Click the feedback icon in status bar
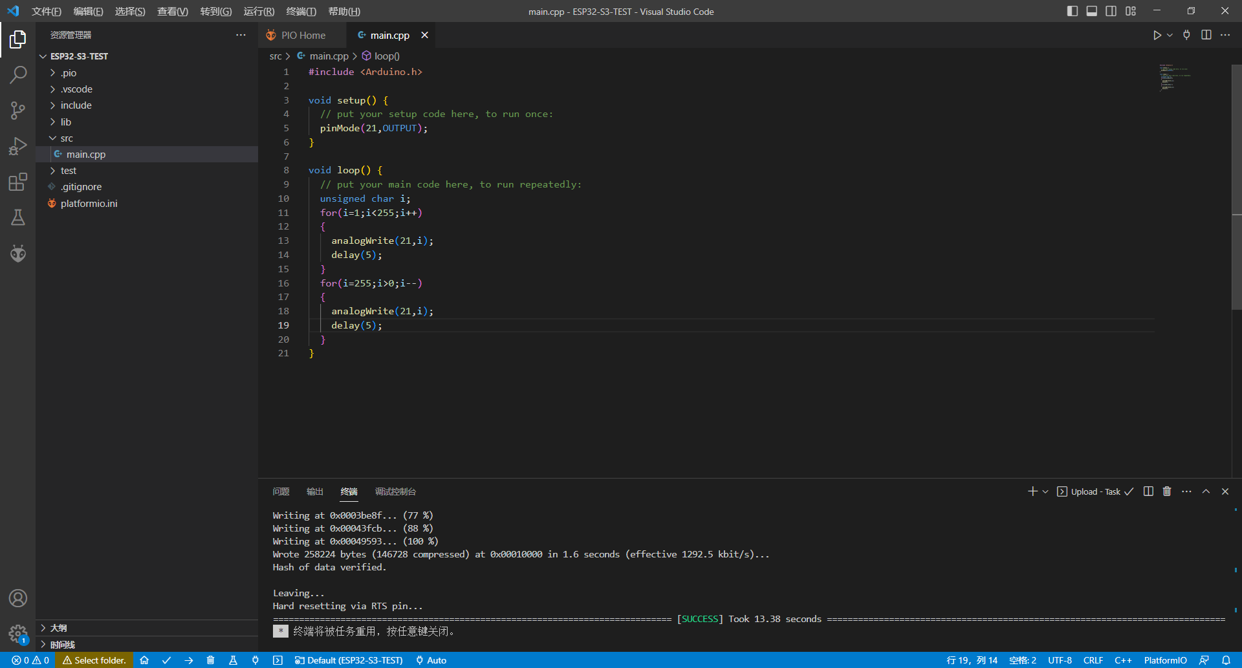The width and height of the screenshot is (1242, 668). tap(1204, 660)
